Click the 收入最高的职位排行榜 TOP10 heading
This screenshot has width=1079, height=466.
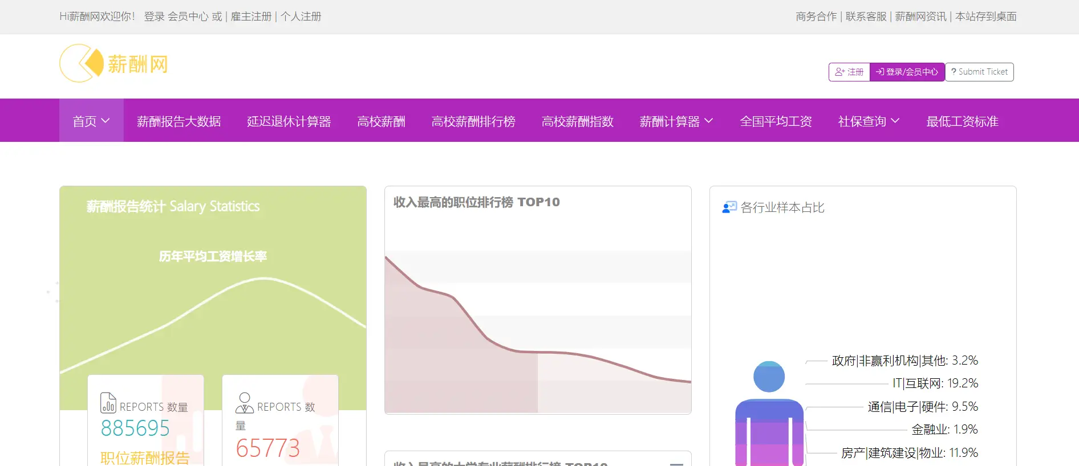[x=476, y=202]
